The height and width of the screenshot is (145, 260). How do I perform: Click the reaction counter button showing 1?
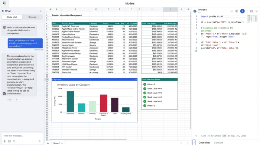[x=10, y=100]
